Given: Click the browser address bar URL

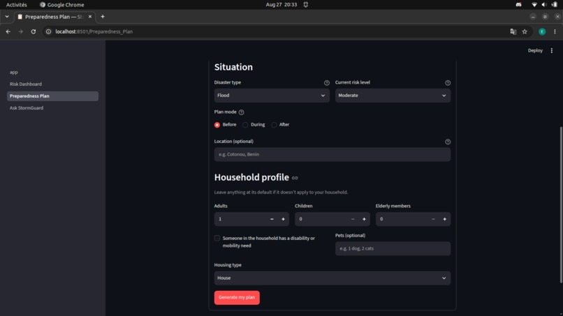Looking at the screenshot, I should click(x=94, y=31).
